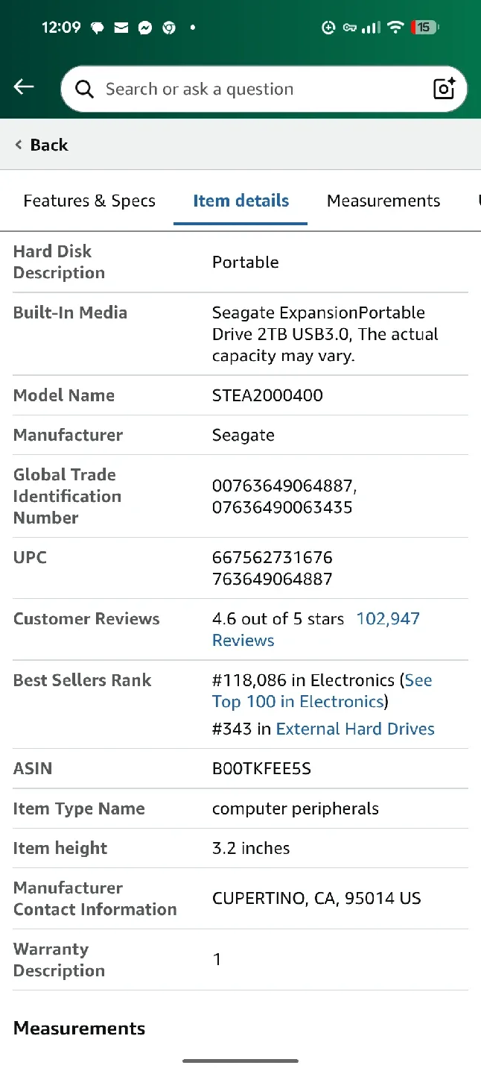Tap the key icon in the status bar
481x1074 pixels.
350,28
